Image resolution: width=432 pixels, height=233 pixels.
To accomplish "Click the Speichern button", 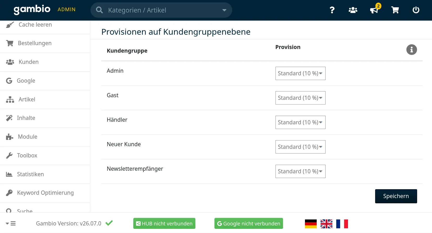I will 396,196.
